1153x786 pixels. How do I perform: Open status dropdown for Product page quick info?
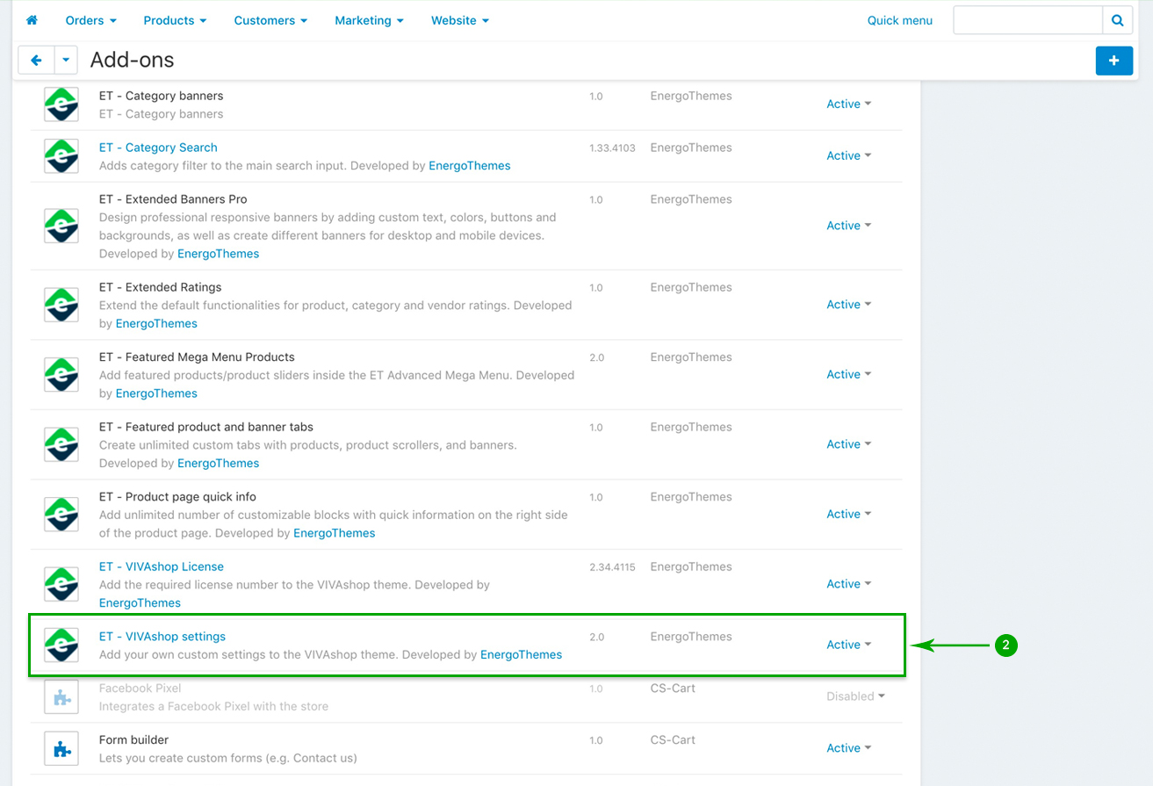[x=848, y=514]
